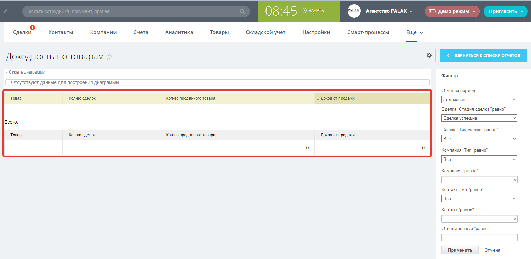Go to the Компании tab
The height and width of the screenshot is (259, 531).
[103, 32]
